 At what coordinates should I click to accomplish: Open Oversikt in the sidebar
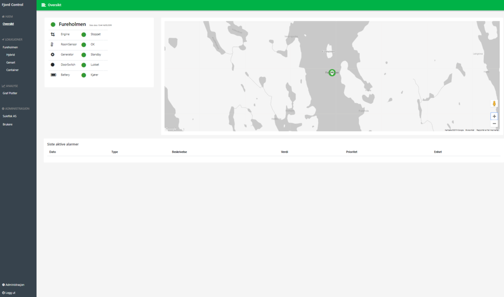8,24
